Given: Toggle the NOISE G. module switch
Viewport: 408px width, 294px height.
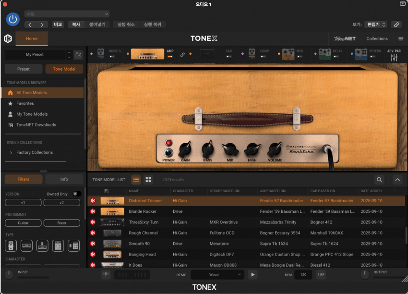Looking at the screenshot, I should [112, 57].
